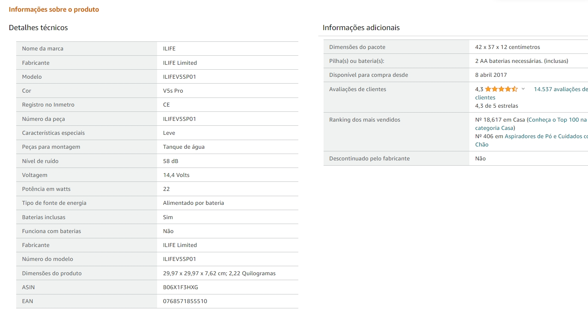Click the Dimensões do produto label
This screenshot has width=588, height=311.
click(x=52, y=273)
